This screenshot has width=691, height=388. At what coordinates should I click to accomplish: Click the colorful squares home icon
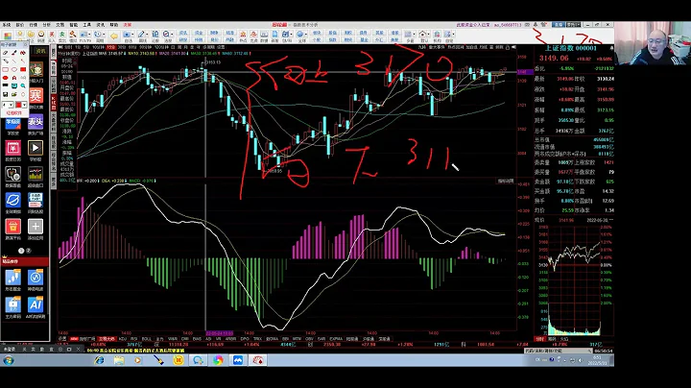(8, 36)
